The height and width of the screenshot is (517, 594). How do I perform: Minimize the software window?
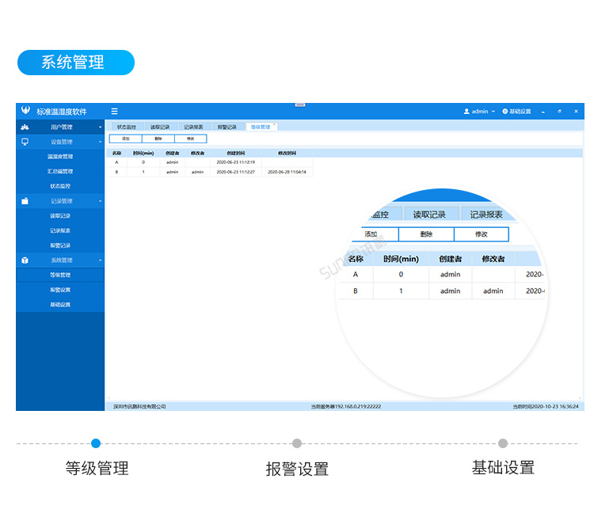pyautogui.click(x=543, y=112)
